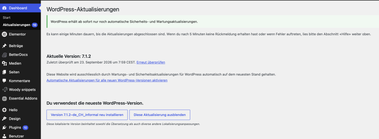Click the Beiträge pushpin icon
Image resolution: width=379 pixels, height=139 pixels.
coord(4,46)
